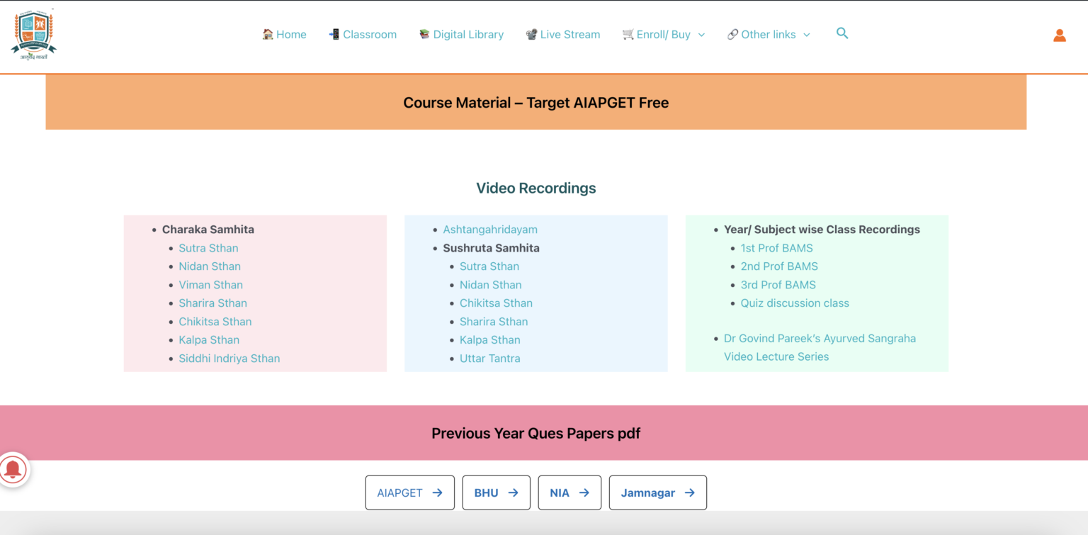Expand the Enroll/ Buy dropdown
The width and height of the screenshot is (1088, 535).
click(x=701, y=34)
